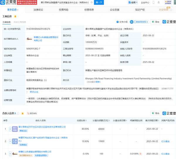Open the 企业中心 enterprise center link
Viewport: 176px width, 159px height.
point(145,3)
